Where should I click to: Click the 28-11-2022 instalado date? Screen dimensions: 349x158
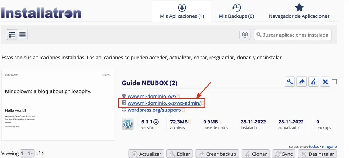pos(253,122)
